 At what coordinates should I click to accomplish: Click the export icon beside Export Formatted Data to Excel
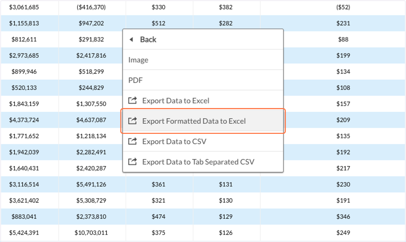coord(132,121)
